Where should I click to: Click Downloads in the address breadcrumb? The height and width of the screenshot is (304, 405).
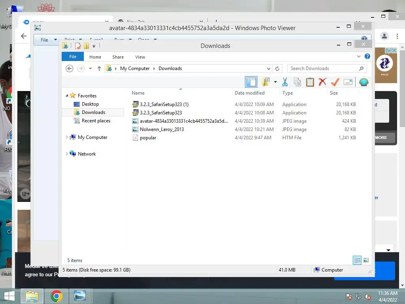(170, 68)
